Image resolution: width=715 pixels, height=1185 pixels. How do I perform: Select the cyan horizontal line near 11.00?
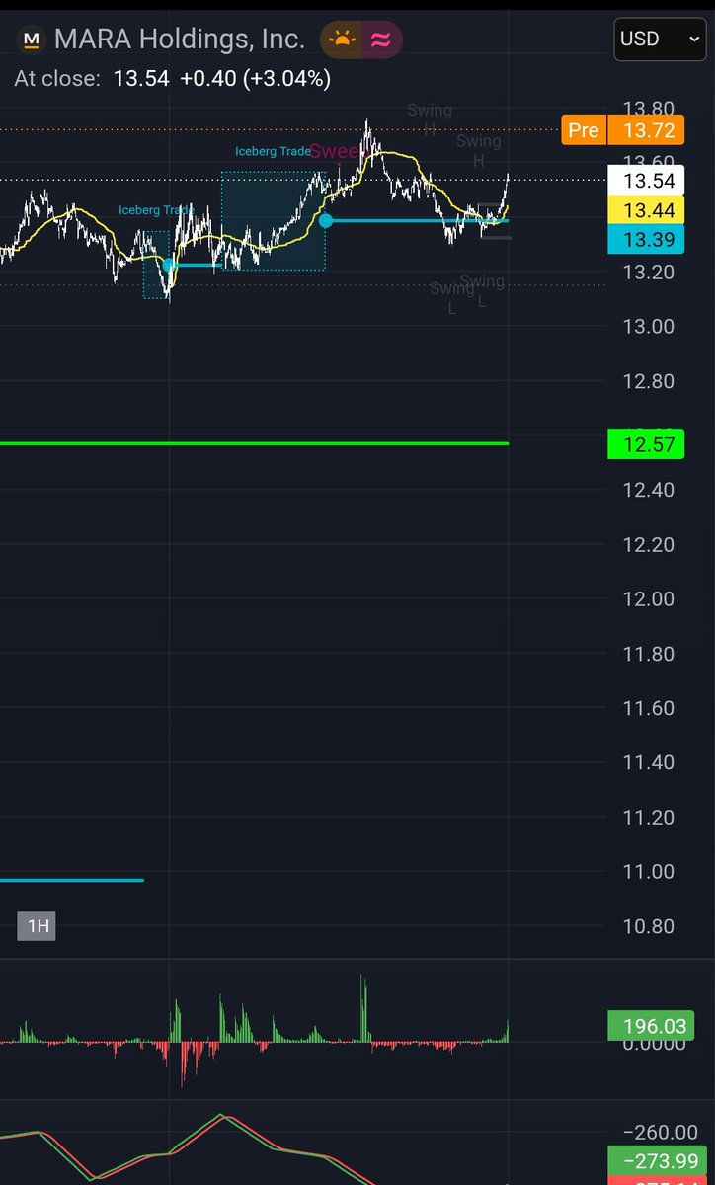pyautogui.click(x=72, y=879)
